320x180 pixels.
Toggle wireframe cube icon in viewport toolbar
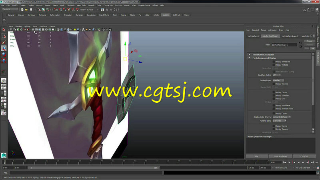click(x=58, y=30)
